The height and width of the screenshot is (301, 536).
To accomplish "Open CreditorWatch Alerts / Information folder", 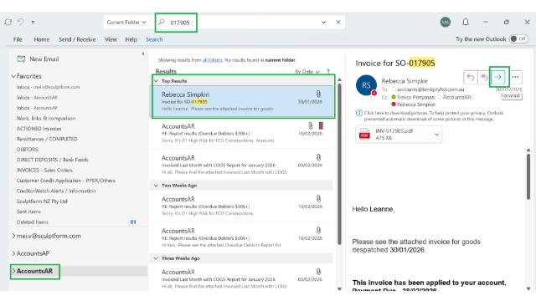I will (x=56, y=191).
